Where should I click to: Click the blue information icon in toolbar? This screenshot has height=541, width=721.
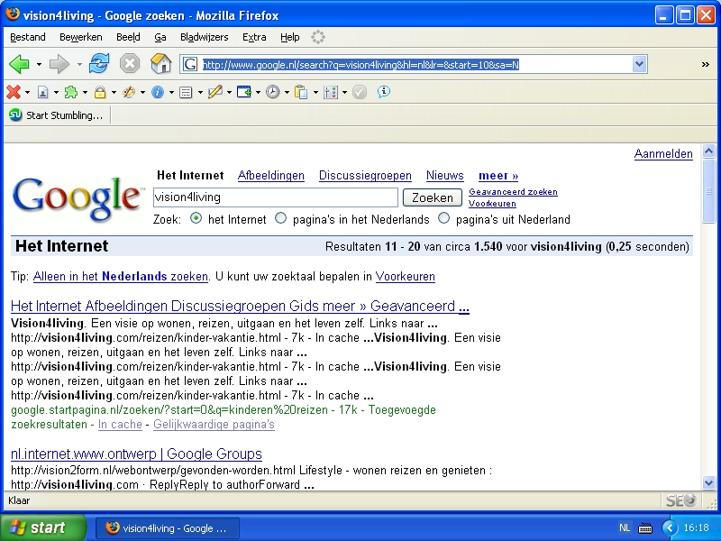click(158, 92)
